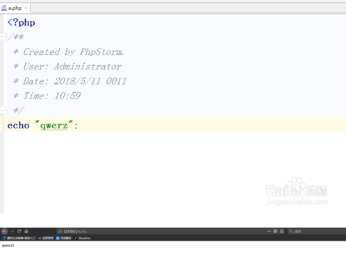Open the blue-icon translate bookmark

[x=64, y=238]
